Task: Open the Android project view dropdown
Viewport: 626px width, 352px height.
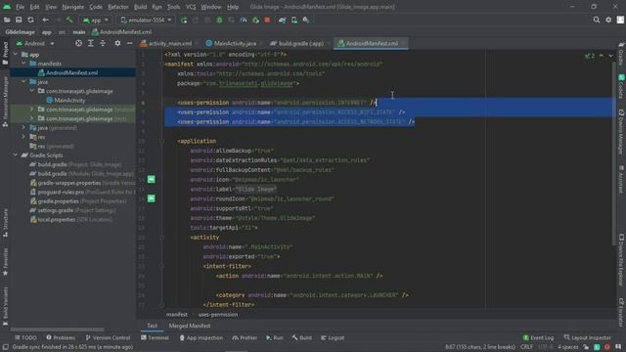Action: click(x=35, y=43)
